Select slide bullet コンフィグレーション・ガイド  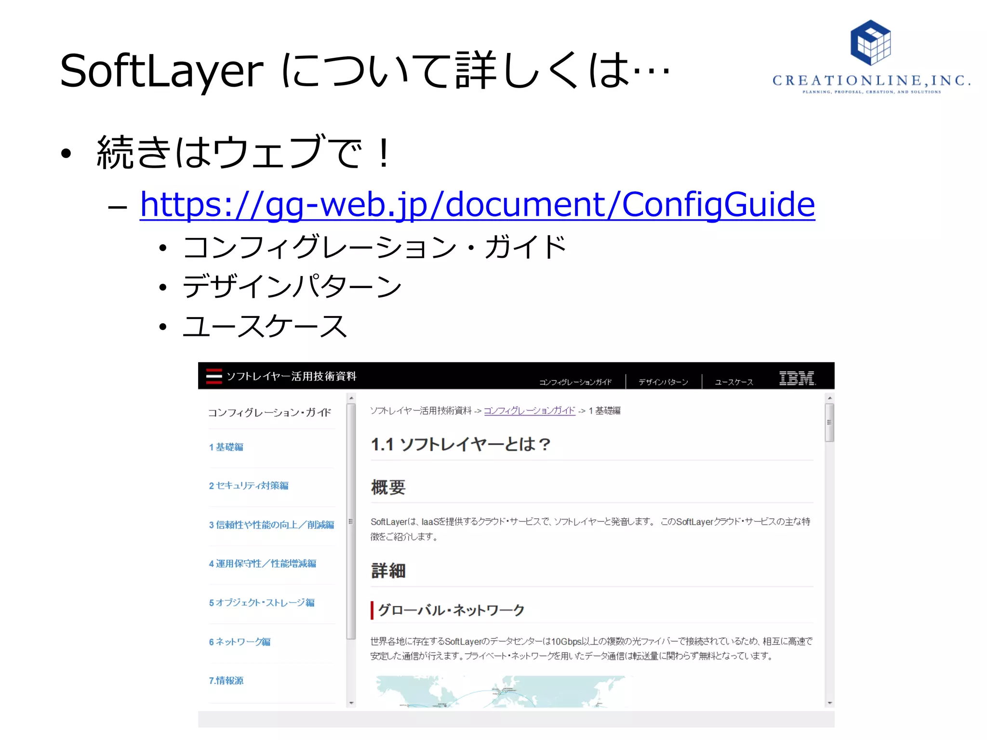(x=375, y=247)
